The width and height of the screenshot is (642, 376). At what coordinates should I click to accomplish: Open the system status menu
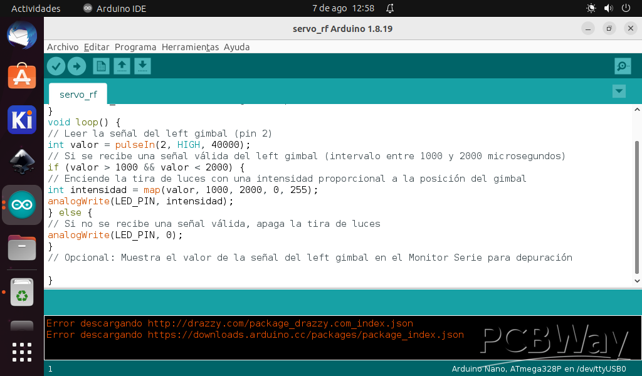pos(608,8)
